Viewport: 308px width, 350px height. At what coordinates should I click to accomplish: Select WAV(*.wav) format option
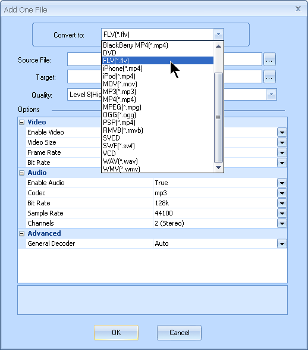[158, 161]
